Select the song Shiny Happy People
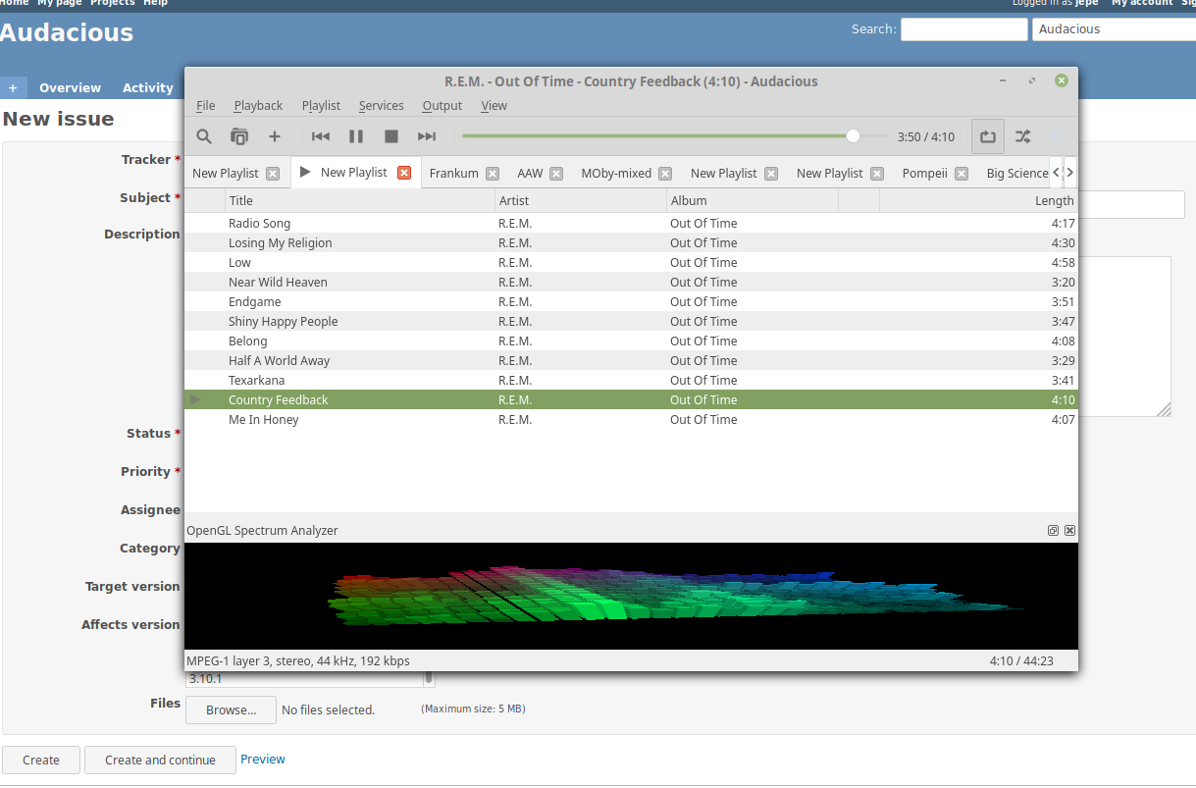Image resolution: width=1196 pixels, height=788 pixels. coord(631,321)
